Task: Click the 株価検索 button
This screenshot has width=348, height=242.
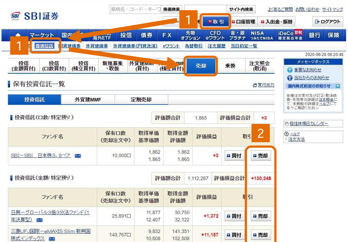Action: [x=171, y=9]
